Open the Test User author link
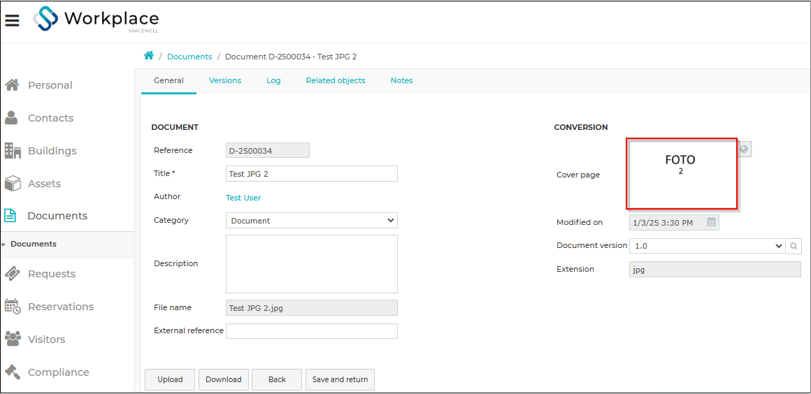811x394 pixels. [x=243, y=198]
